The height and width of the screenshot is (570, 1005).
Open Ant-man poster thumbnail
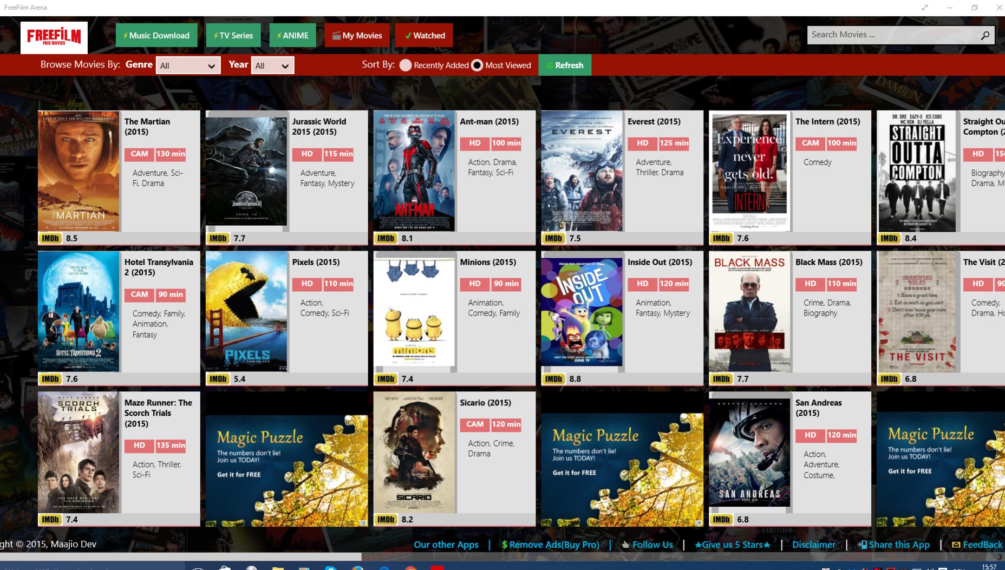414,172
